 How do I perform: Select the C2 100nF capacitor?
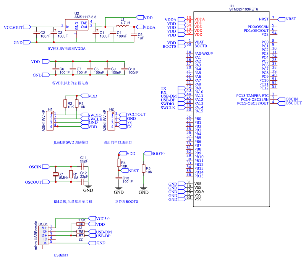pyautogui.click(x=37, y=33)
